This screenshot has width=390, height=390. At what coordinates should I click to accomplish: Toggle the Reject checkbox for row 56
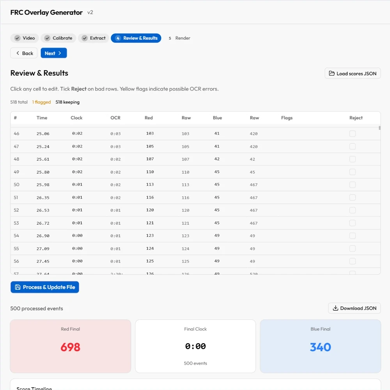pyautogui.click(x=353, y=261)
